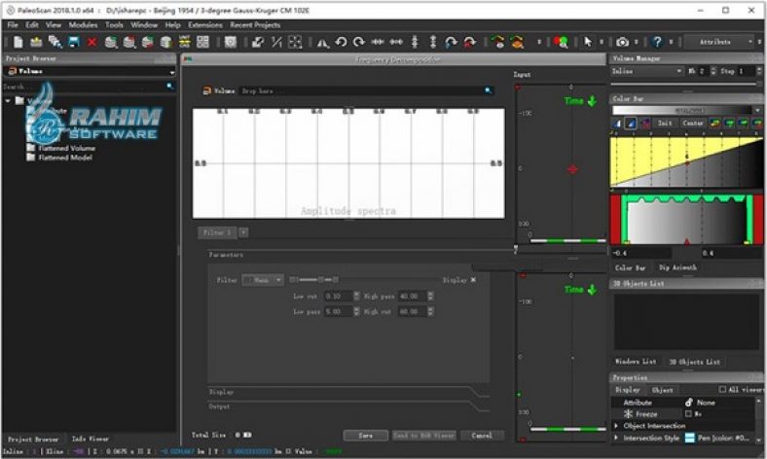Click the resize window arrow icon
The image size is (767, 459).
[x=258, y=43]
